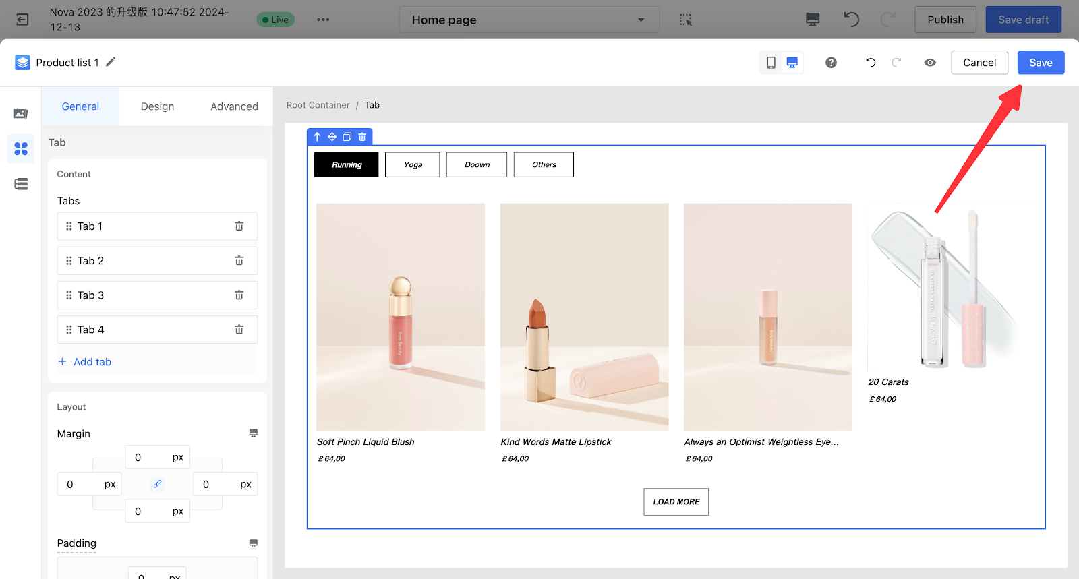This screenshot has width=1079, height=579.
Task: Click the blue Save button
Action: (1040, 63)
